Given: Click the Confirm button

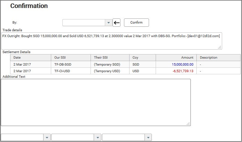Looking at the screenshot, I should point(136,23).
